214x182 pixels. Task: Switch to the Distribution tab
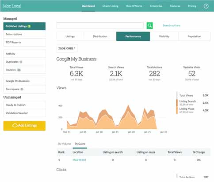point(100,36)
